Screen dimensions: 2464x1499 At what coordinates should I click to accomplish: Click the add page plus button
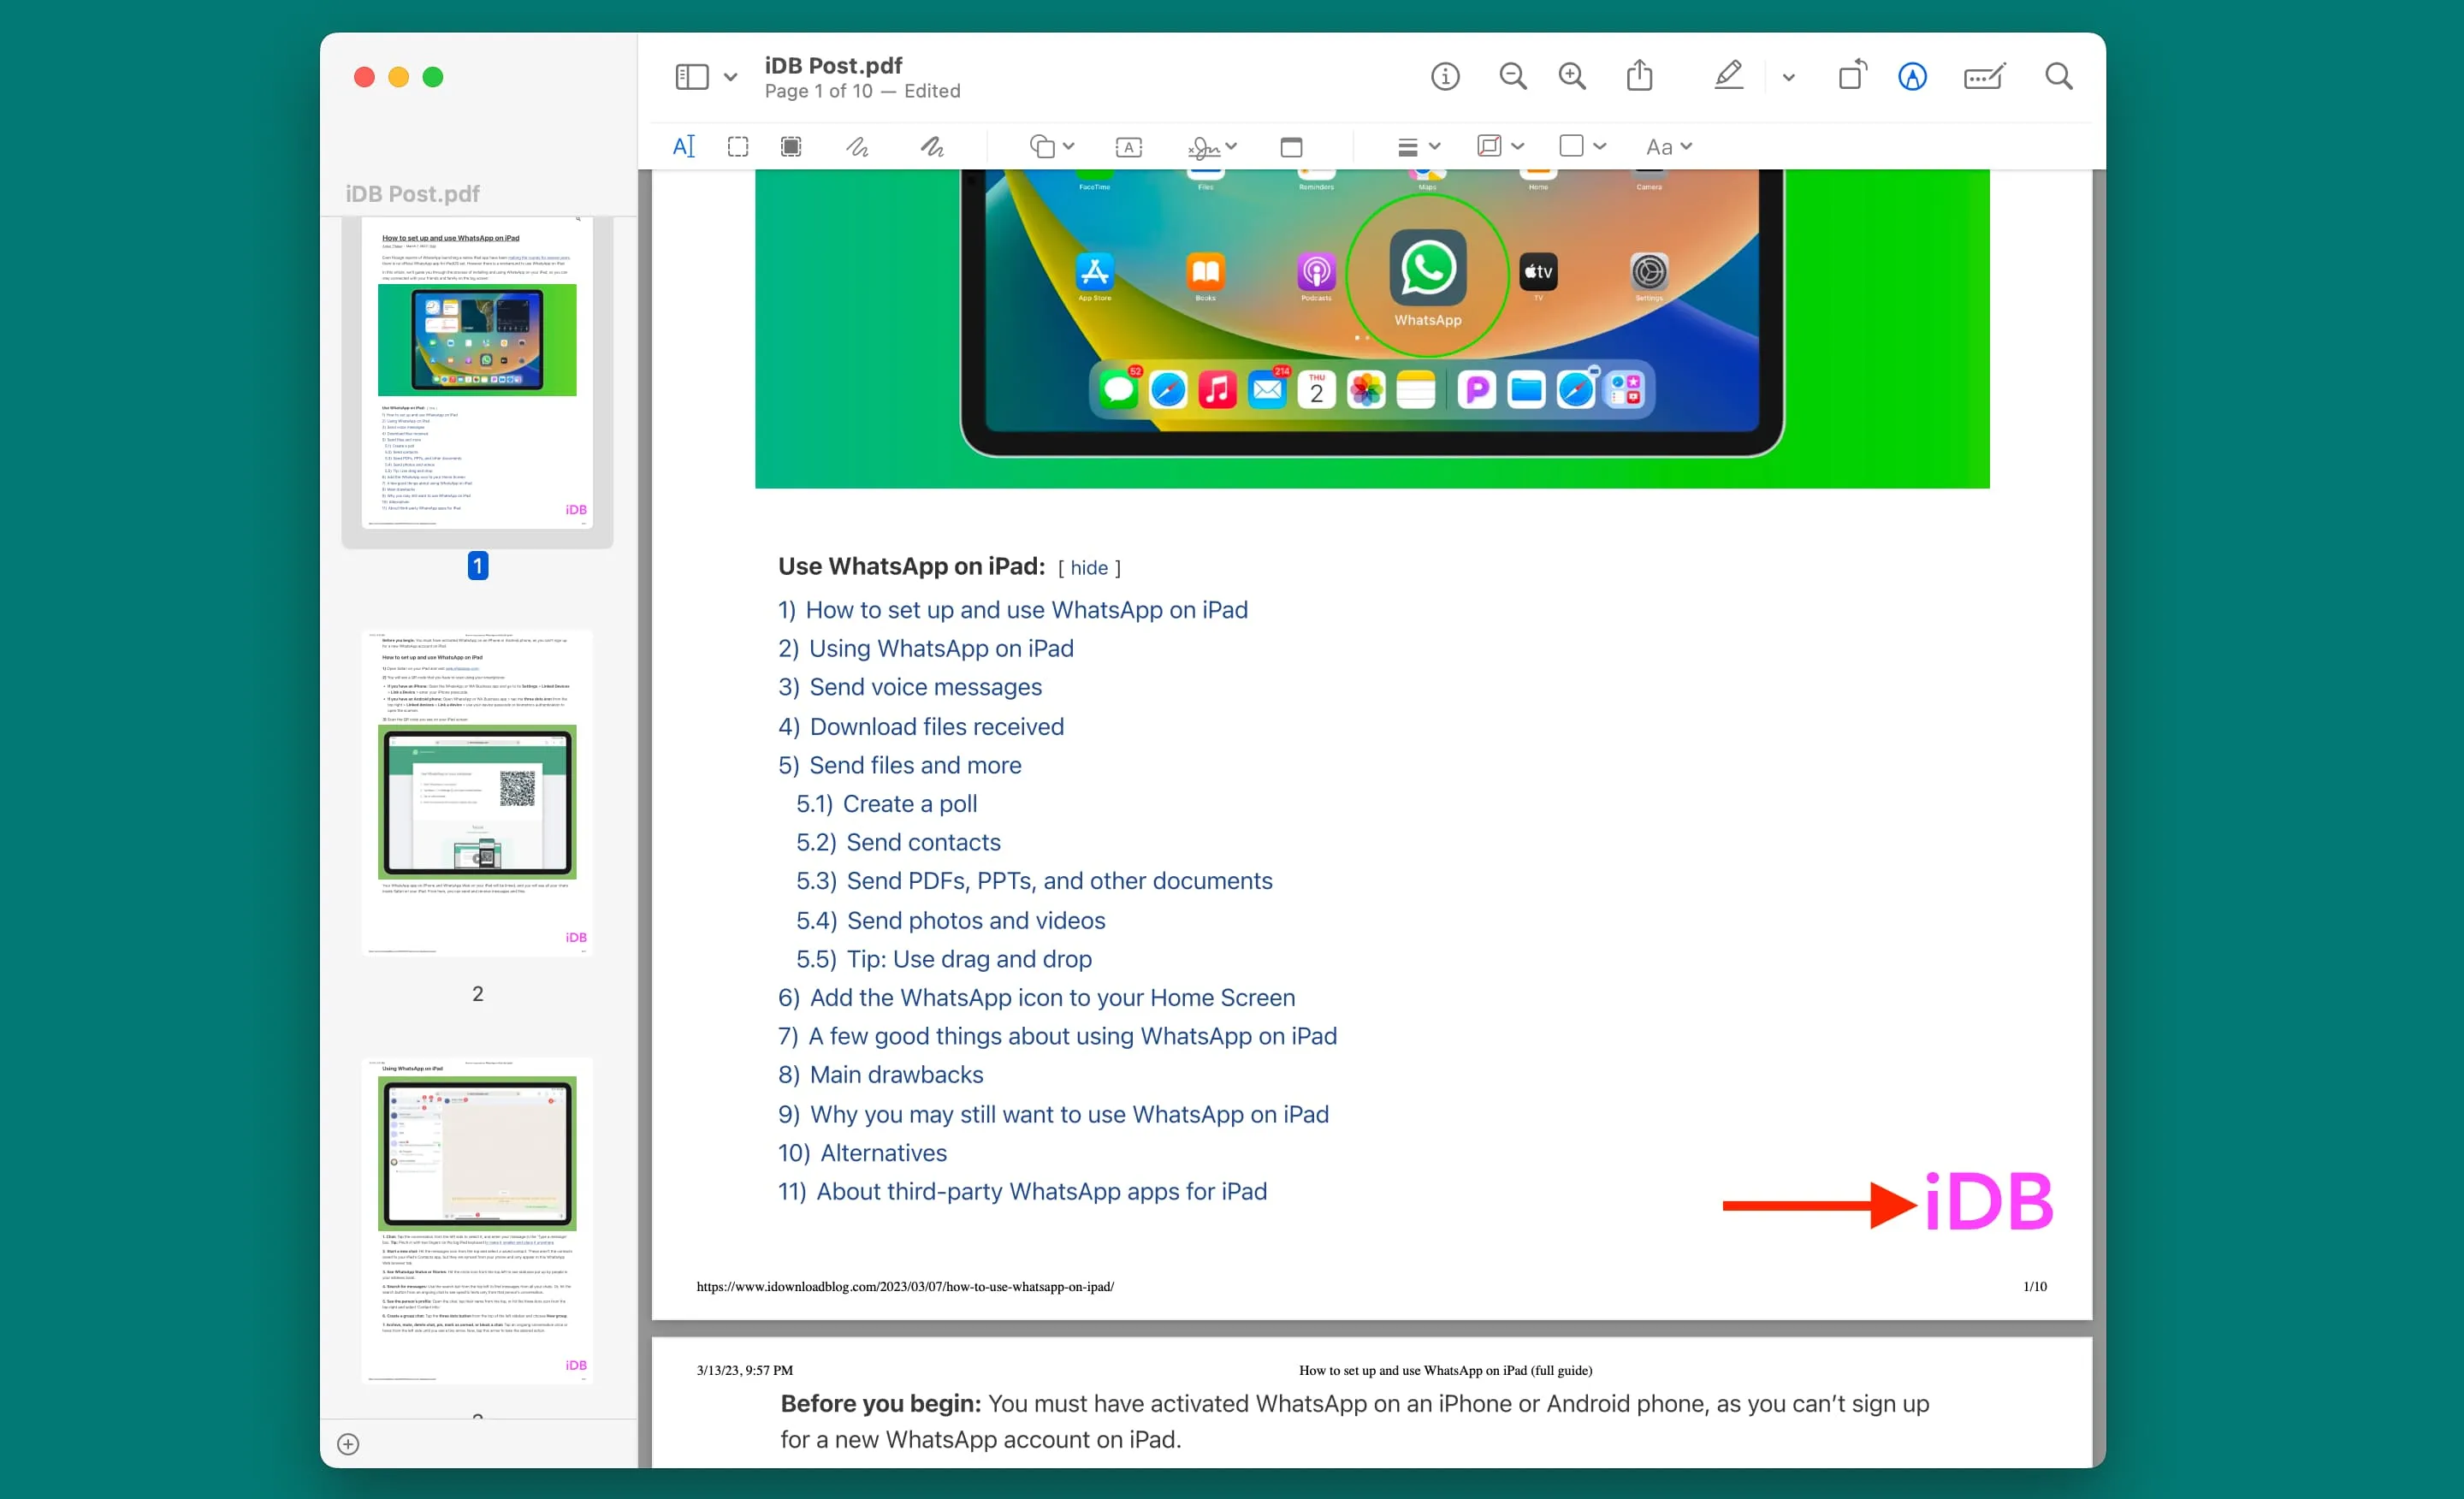348,1443
